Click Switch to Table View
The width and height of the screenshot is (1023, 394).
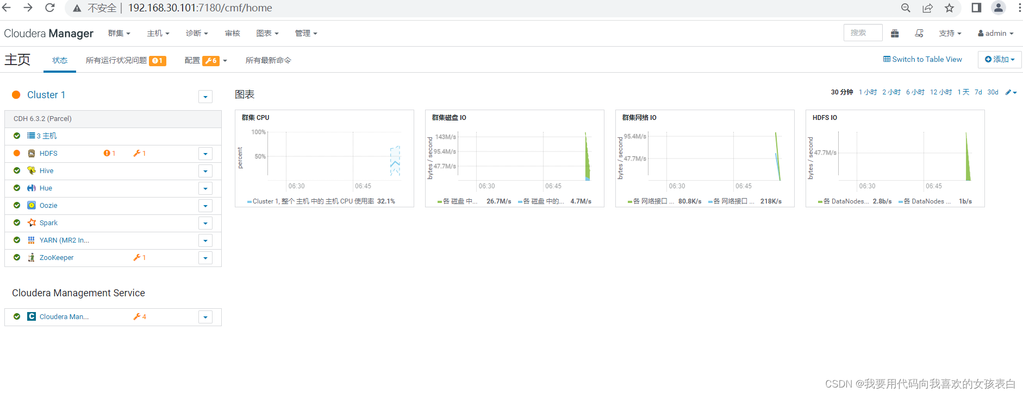point(922,59)
